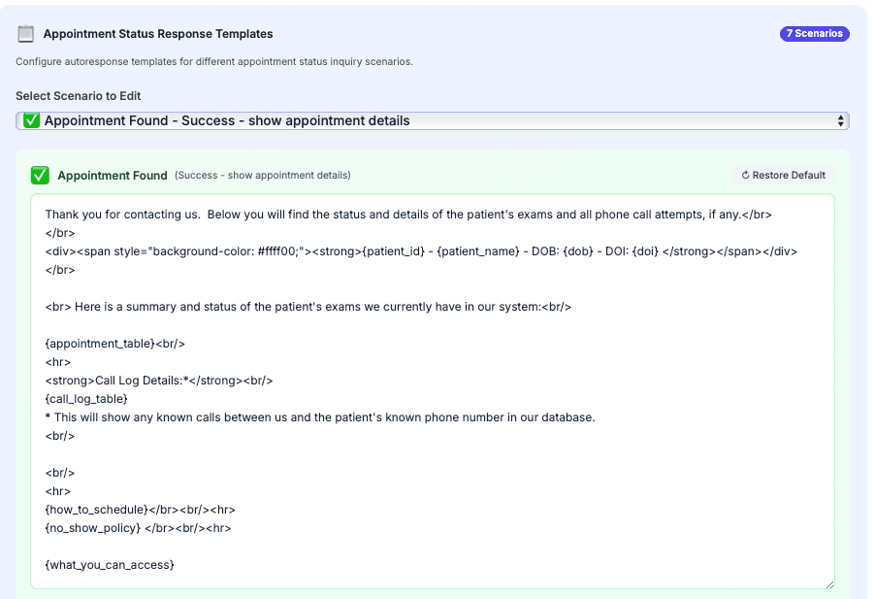875x599 pixels.
Task: Click the Select Scenario to Edit label
Action: point(79,96)
